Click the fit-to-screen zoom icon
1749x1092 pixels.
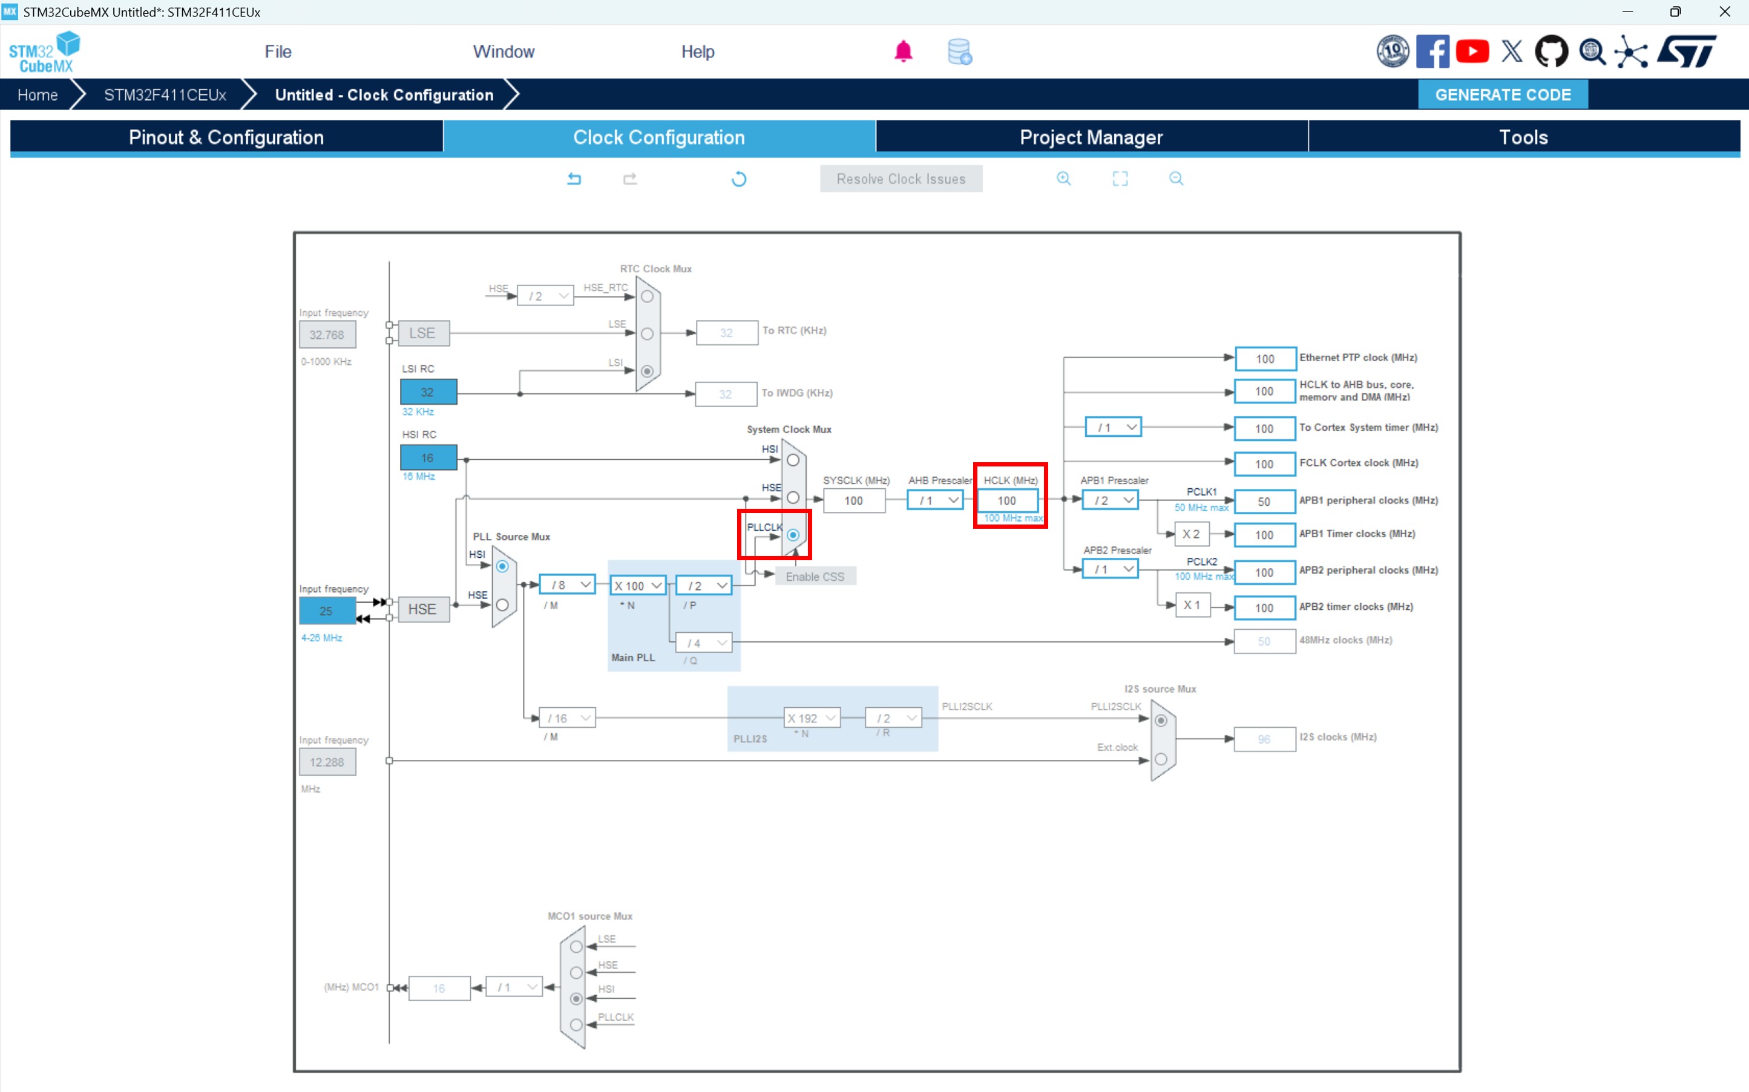(1120, 178)
